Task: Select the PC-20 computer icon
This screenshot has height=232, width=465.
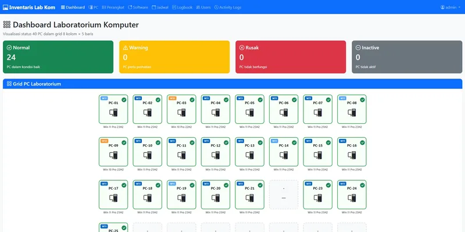Action: pyautogui.click(x=216, y=198)
